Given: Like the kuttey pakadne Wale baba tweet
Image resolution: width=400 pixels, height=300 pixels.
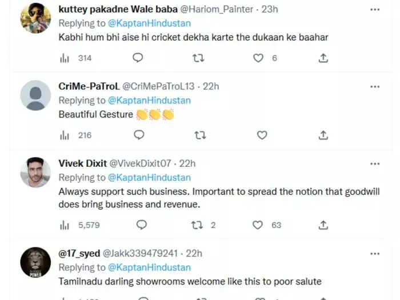Looking at the screenshot, I should (x=258, y=58).
